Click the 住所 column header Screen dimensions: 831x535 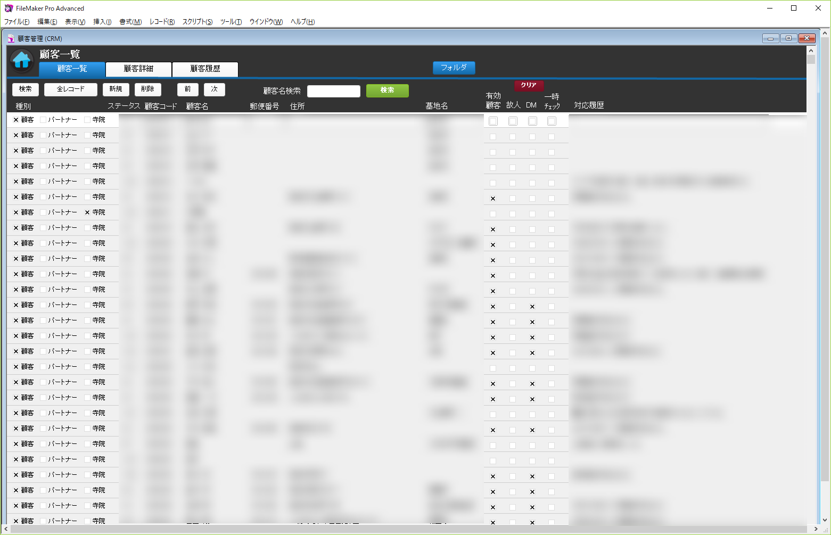pyautogui.click(x=297, y=106)
